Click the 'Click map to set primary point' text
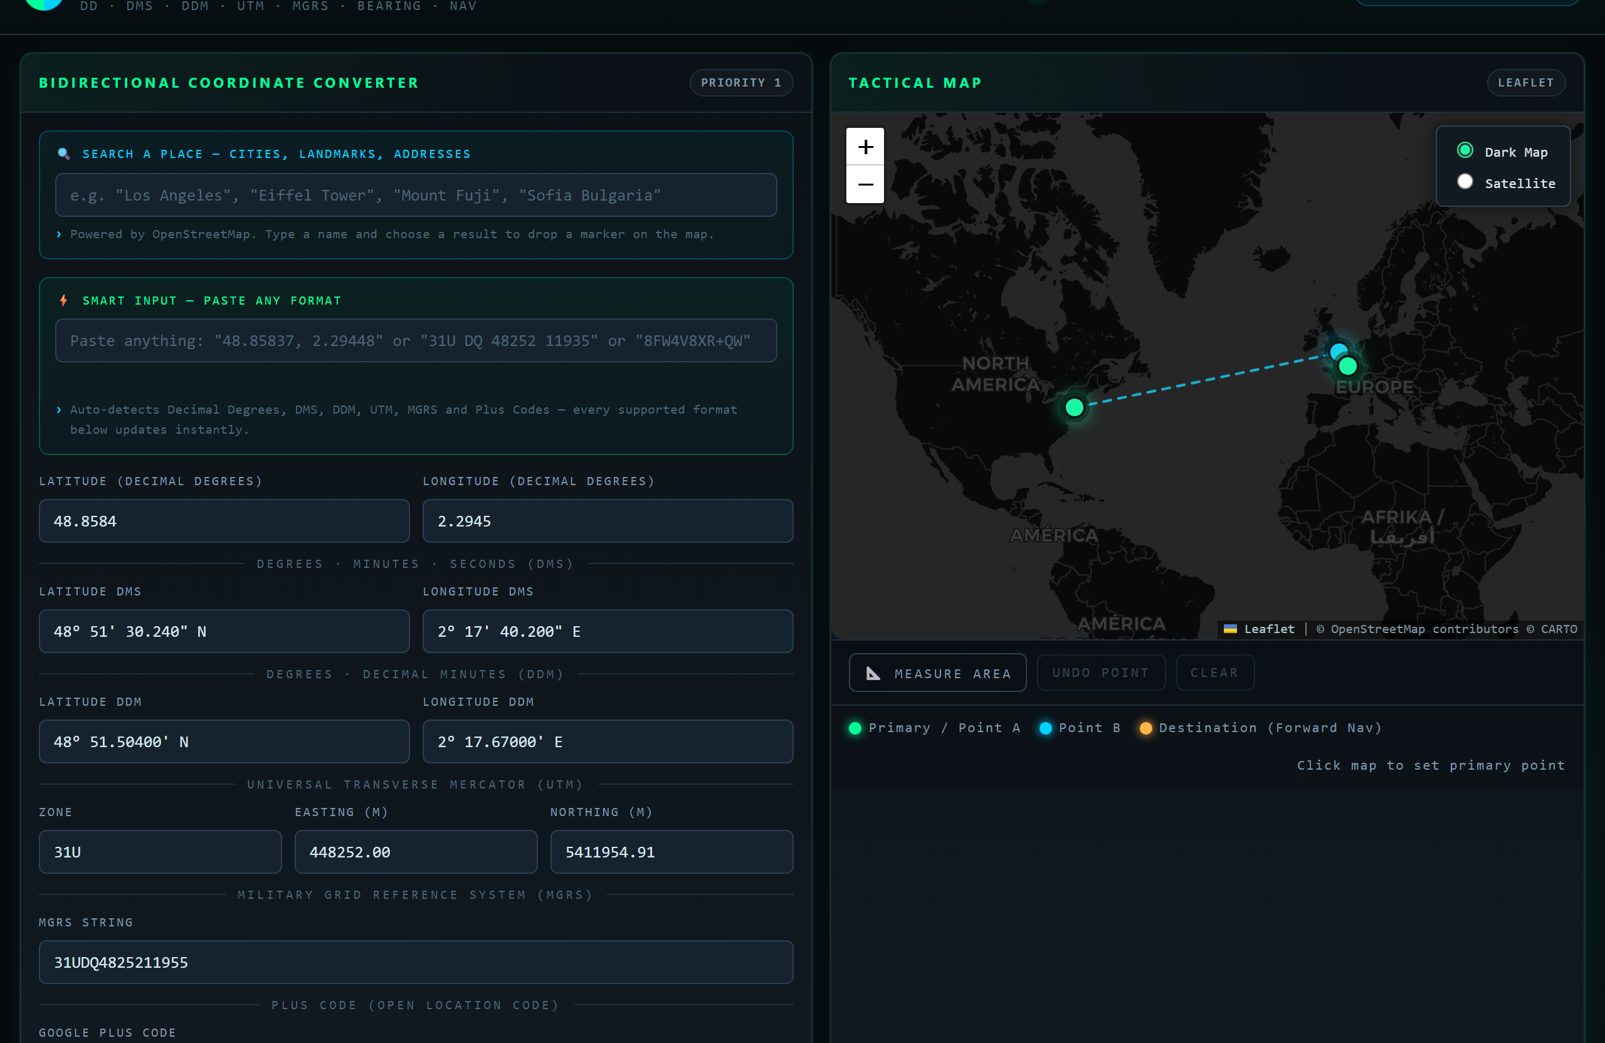 (1430, 765)
